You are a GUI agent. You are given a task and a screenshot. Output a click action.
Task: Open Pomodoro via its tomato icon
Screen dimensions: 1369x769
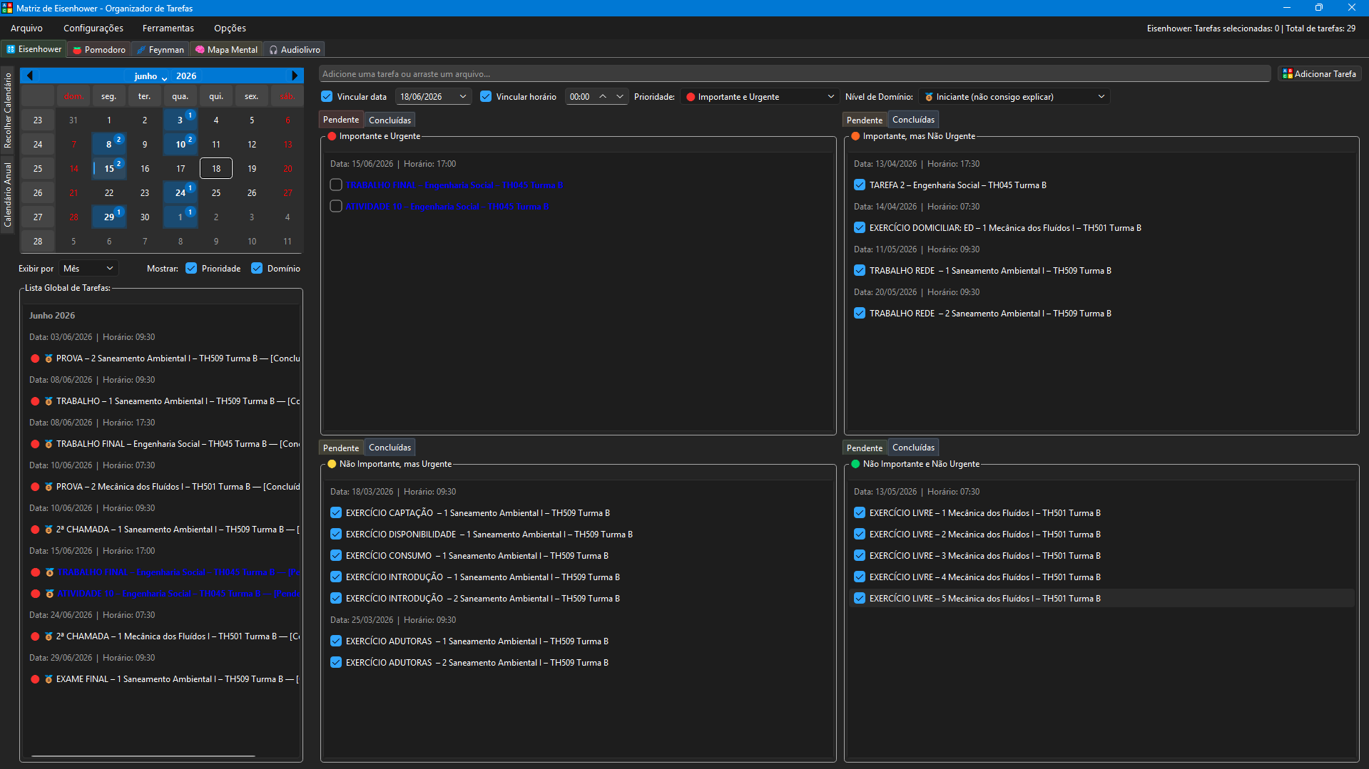coord(77,50)
